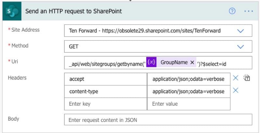Switch Headers to text mode

[x=247, y=78]
